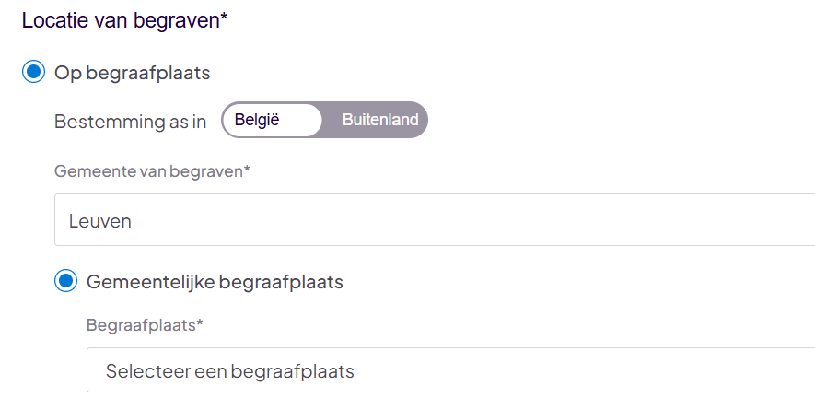This screenshot has height=398, width=815.
Task: Open the "Selecteer een begraafplaats" dropdown
Action: (449, 370)
